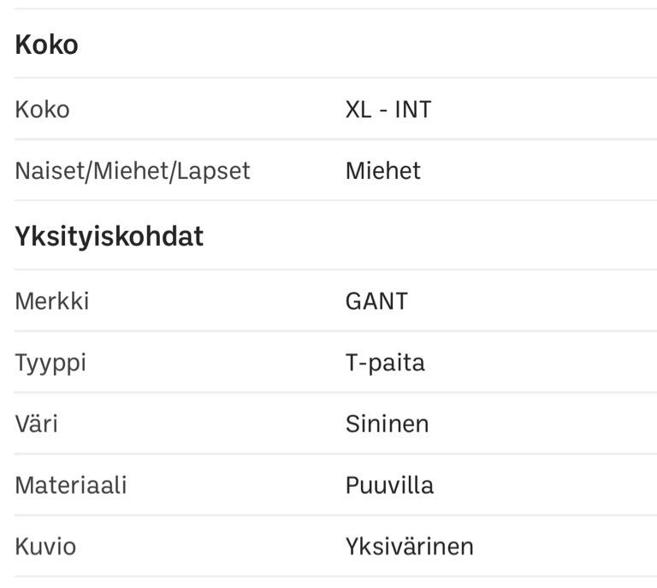Click the Väri label
657x588 pixels.
36,424
